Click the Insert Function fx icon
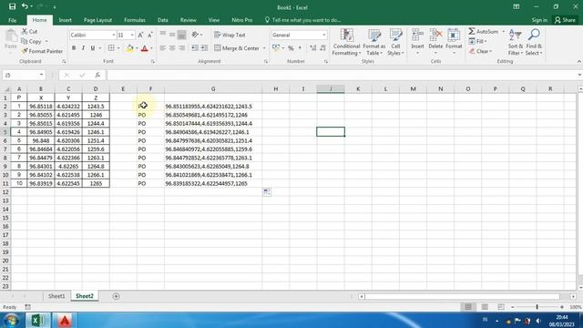The image size is (583, 328). (97, 75)
